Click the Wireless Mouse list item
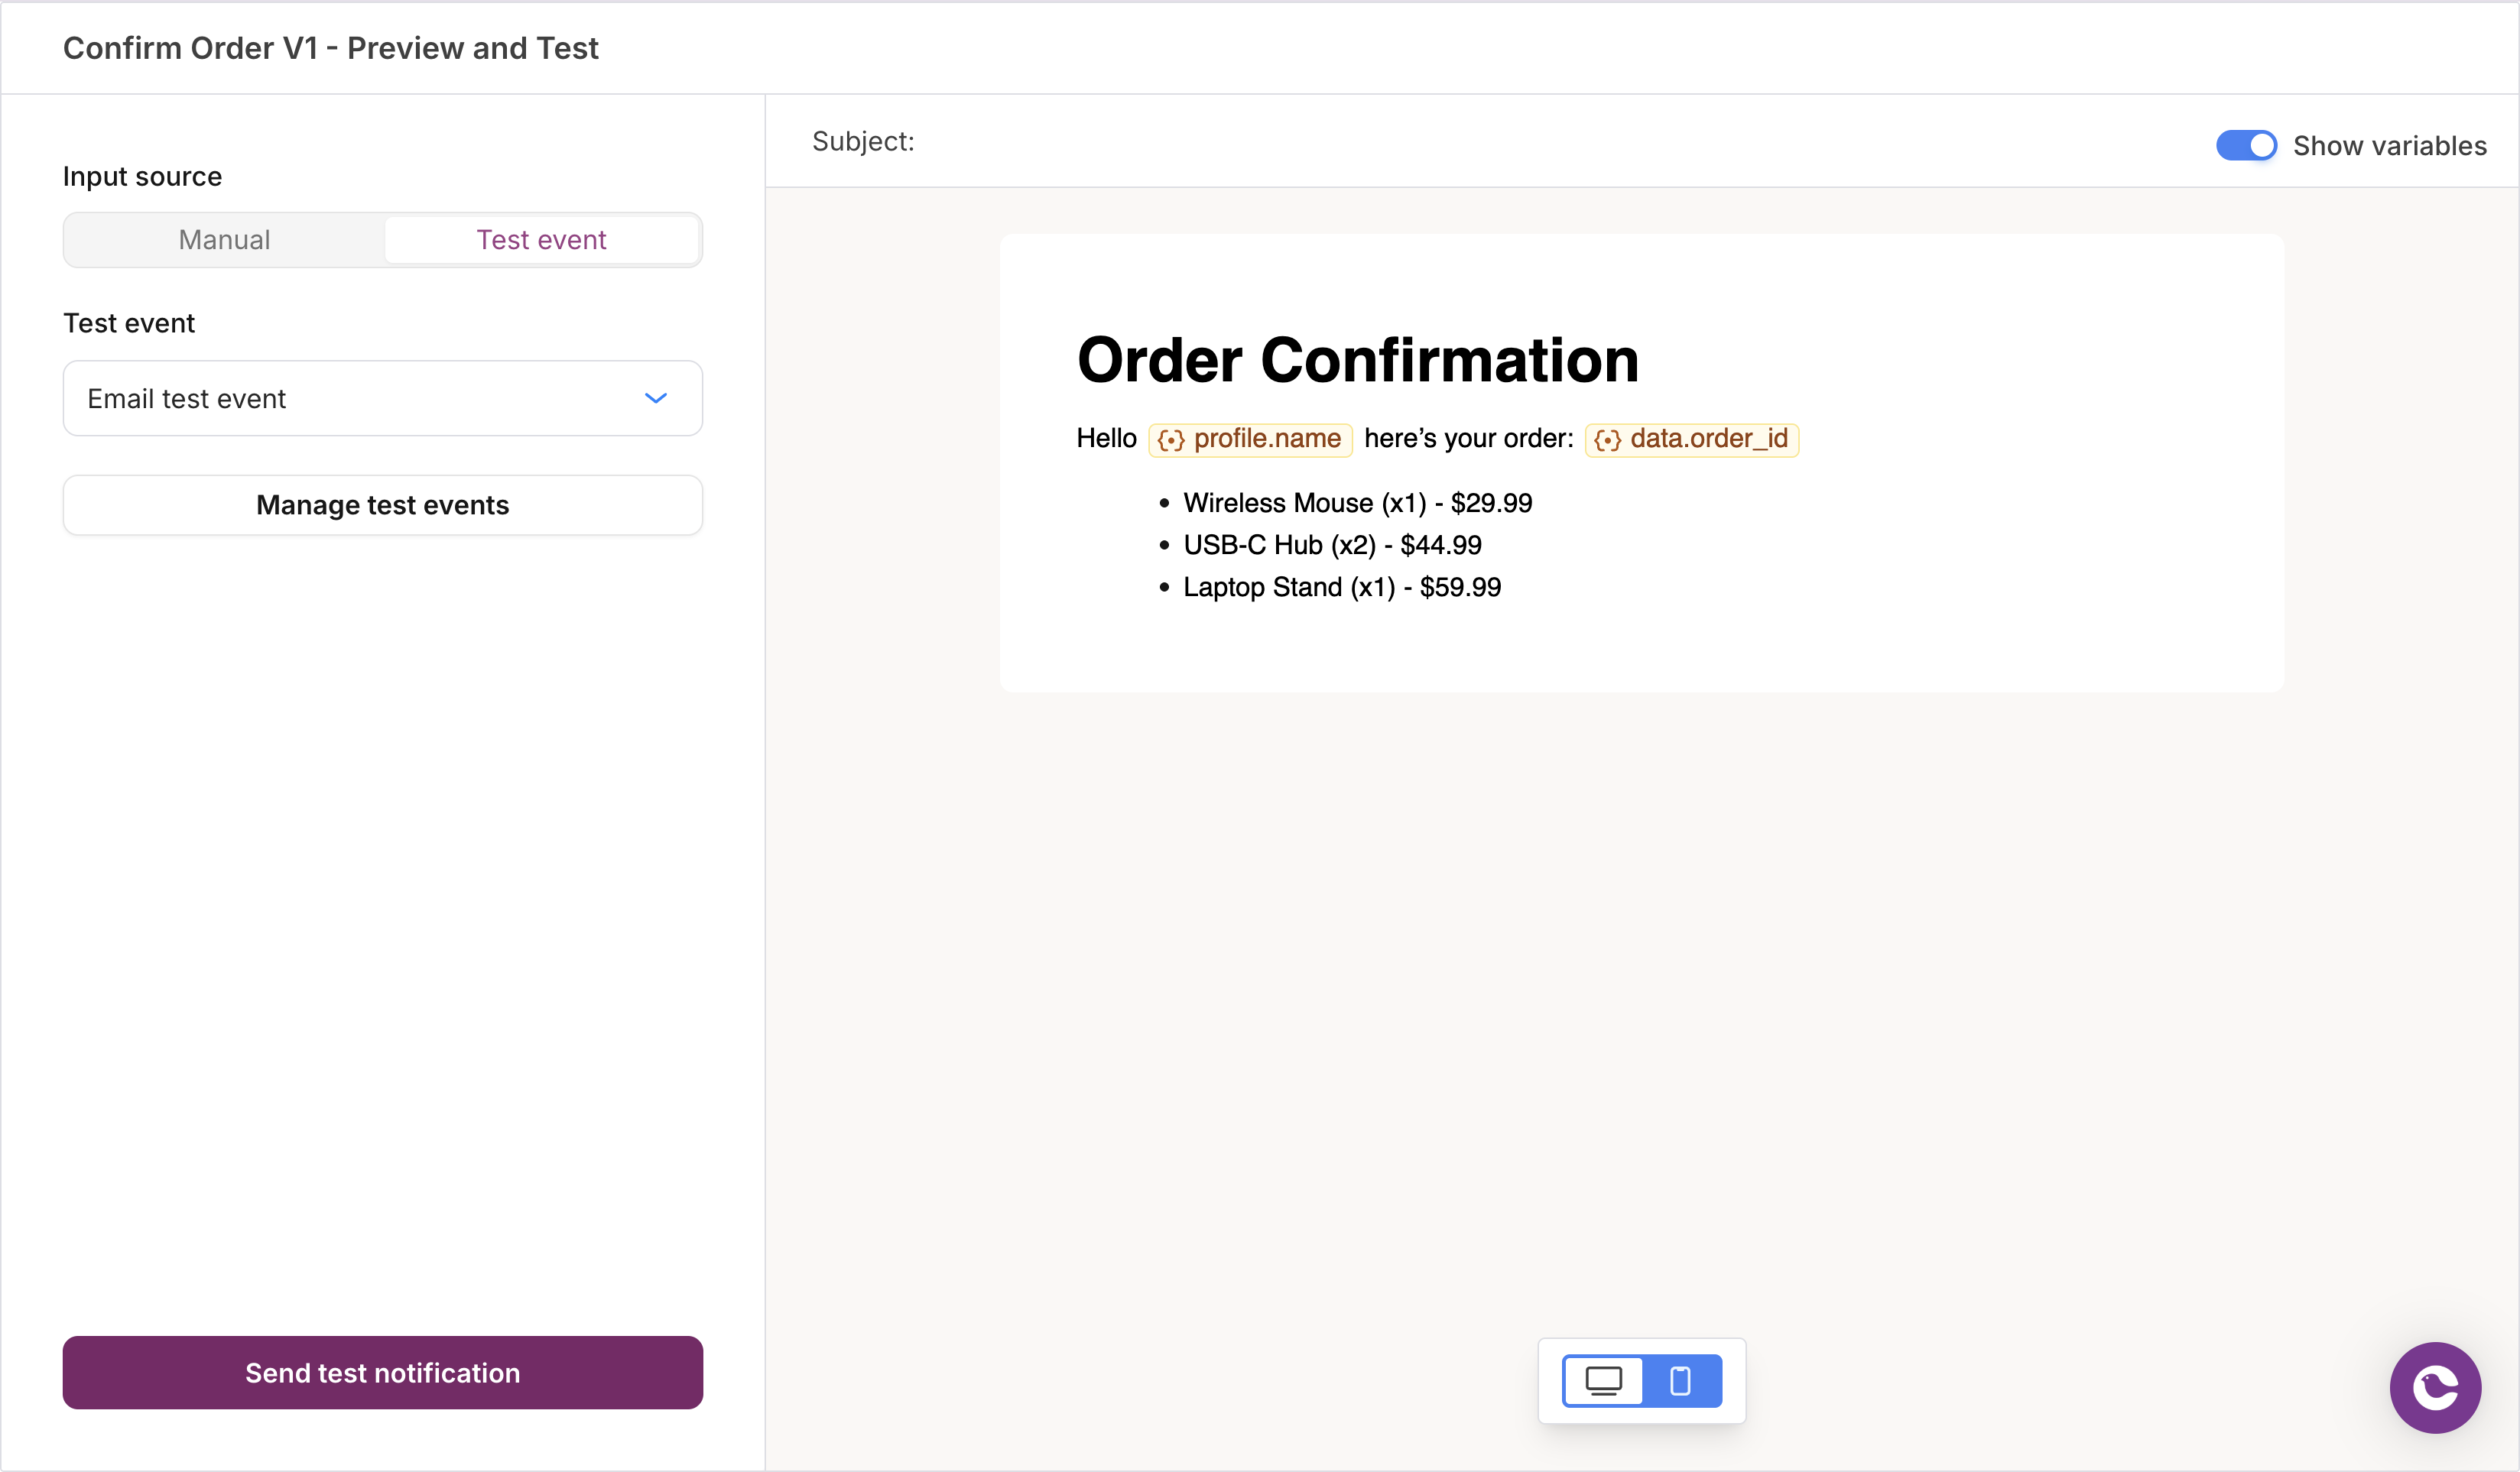 click(1357, 503)
